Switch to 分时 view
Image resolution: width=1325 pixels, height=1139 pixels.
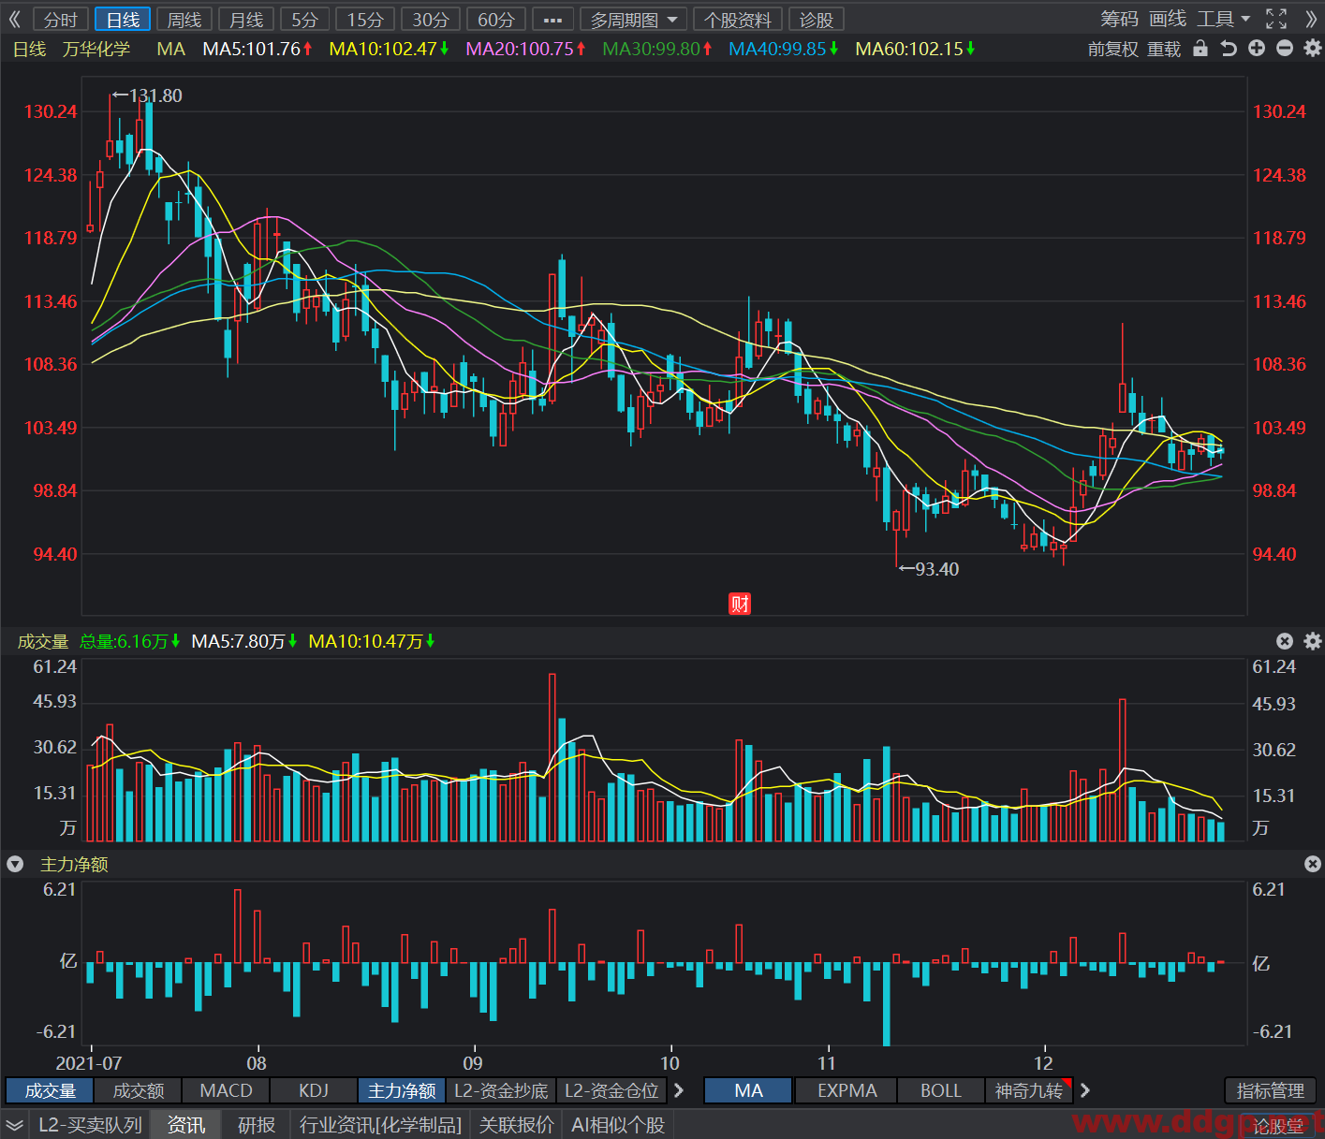(61, 20)
